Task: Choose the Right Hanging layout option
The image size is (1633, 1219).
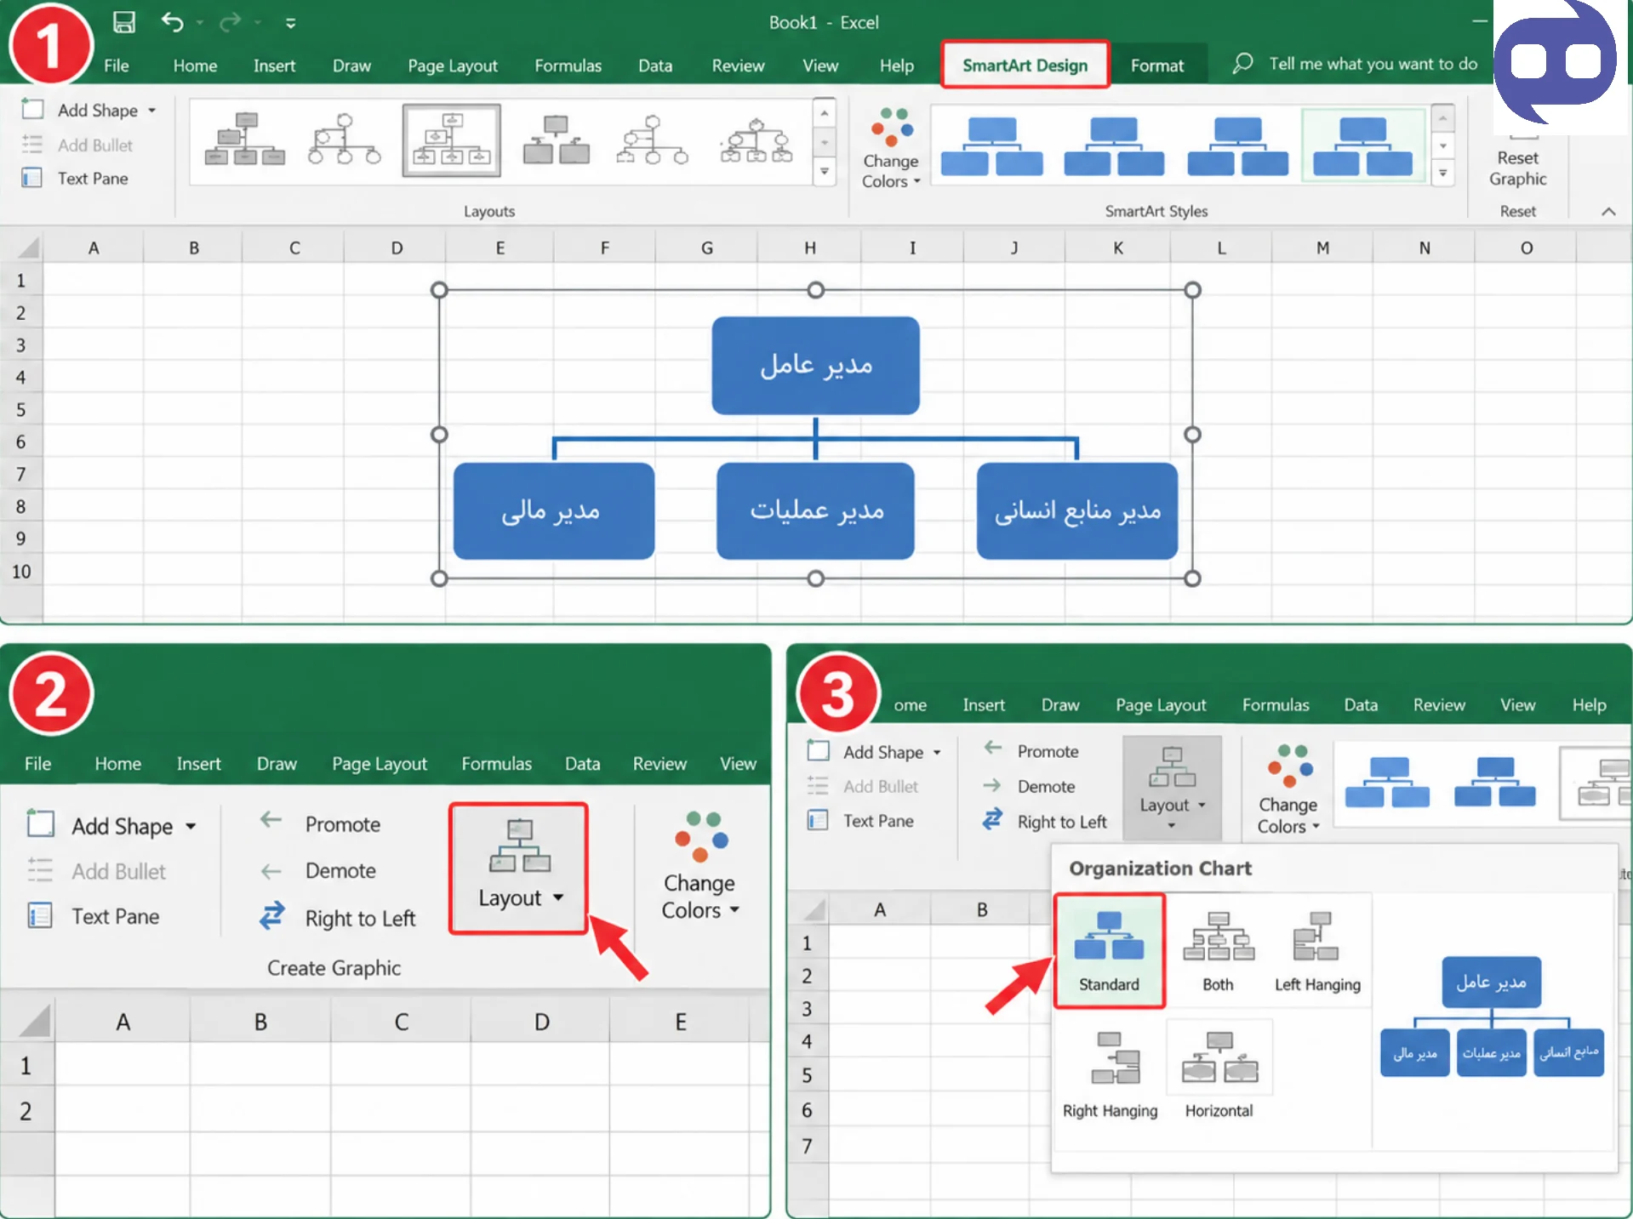Action: point(1110,1075)
